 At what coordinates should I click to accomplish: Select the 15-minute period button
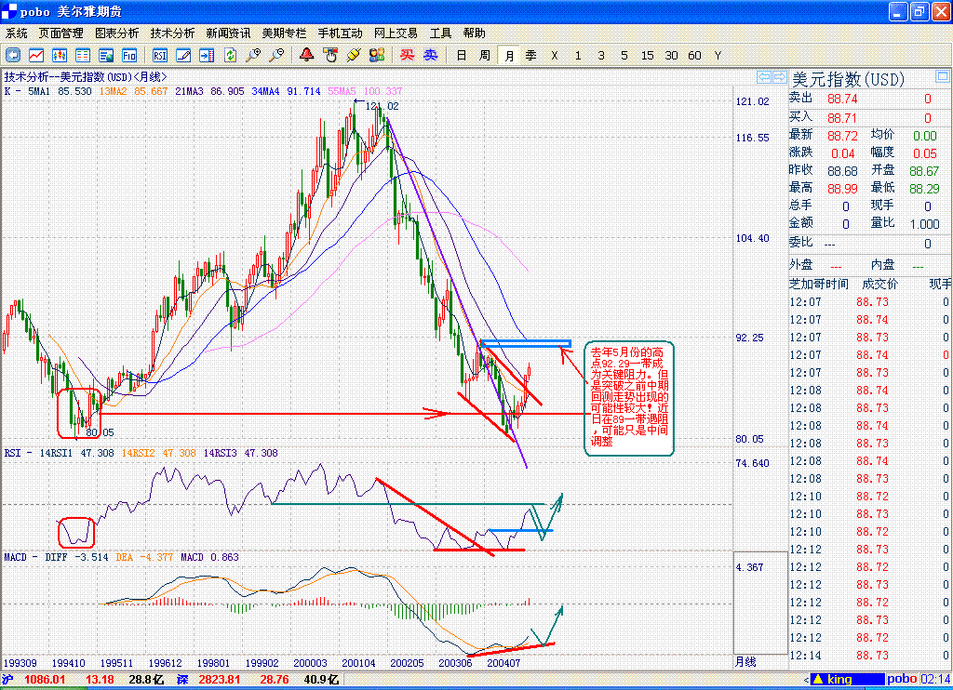click(x=647, y=56)
